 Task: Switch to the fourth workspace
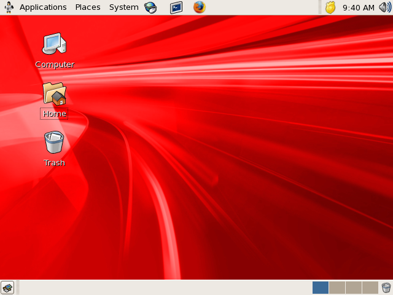point(370,288)
